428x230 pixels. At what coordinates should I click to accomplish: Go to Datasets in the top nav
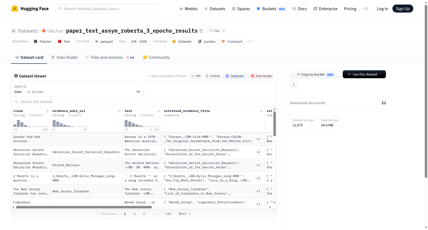(x=215, y=9)
